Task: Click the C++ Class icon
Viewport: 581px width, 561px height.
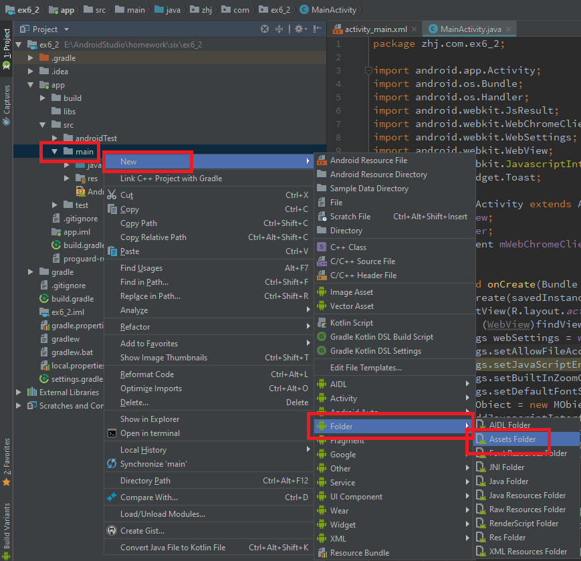Action: (322, 247)
